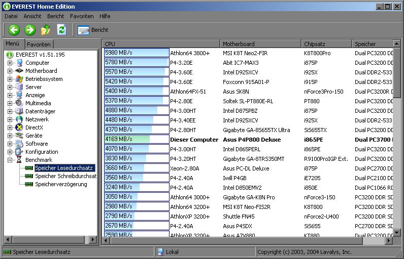Image resolution: width=404 pixels, height=259 pixels.
Task: Select the Betriebssystem Windows flag icon
Action: [x=19, y=79]
